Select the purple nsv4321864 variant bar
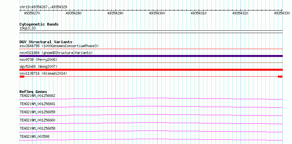 [151, 56]
